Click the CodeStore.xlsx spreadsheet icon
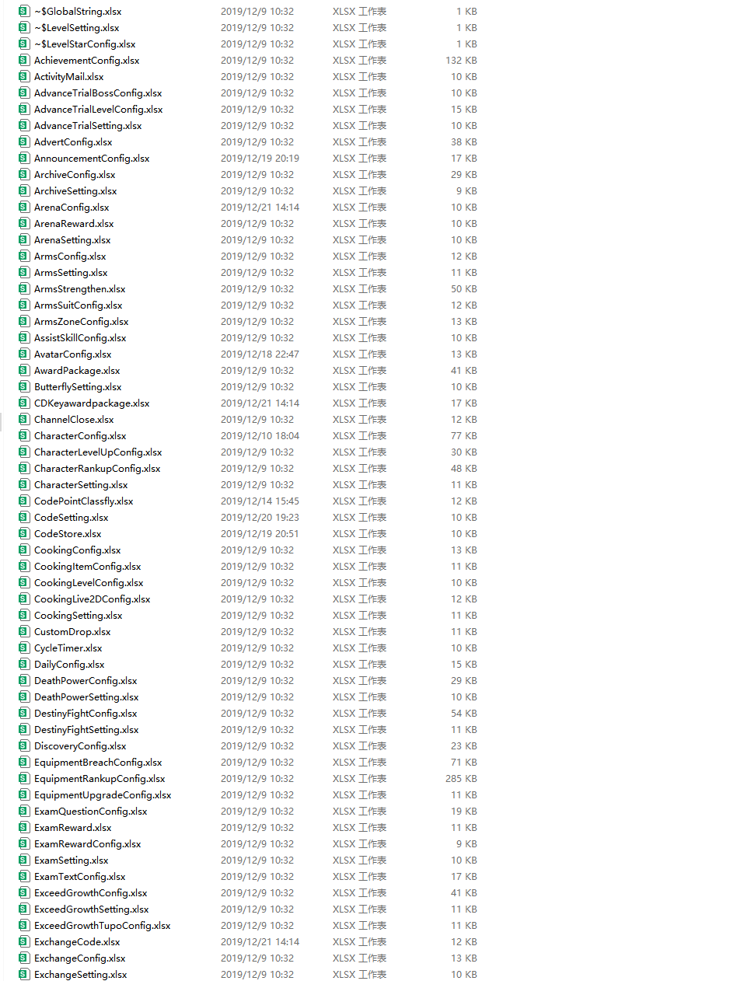Image resolution: width=730 pixels, height=981 pixels. (x=23, y=534)
